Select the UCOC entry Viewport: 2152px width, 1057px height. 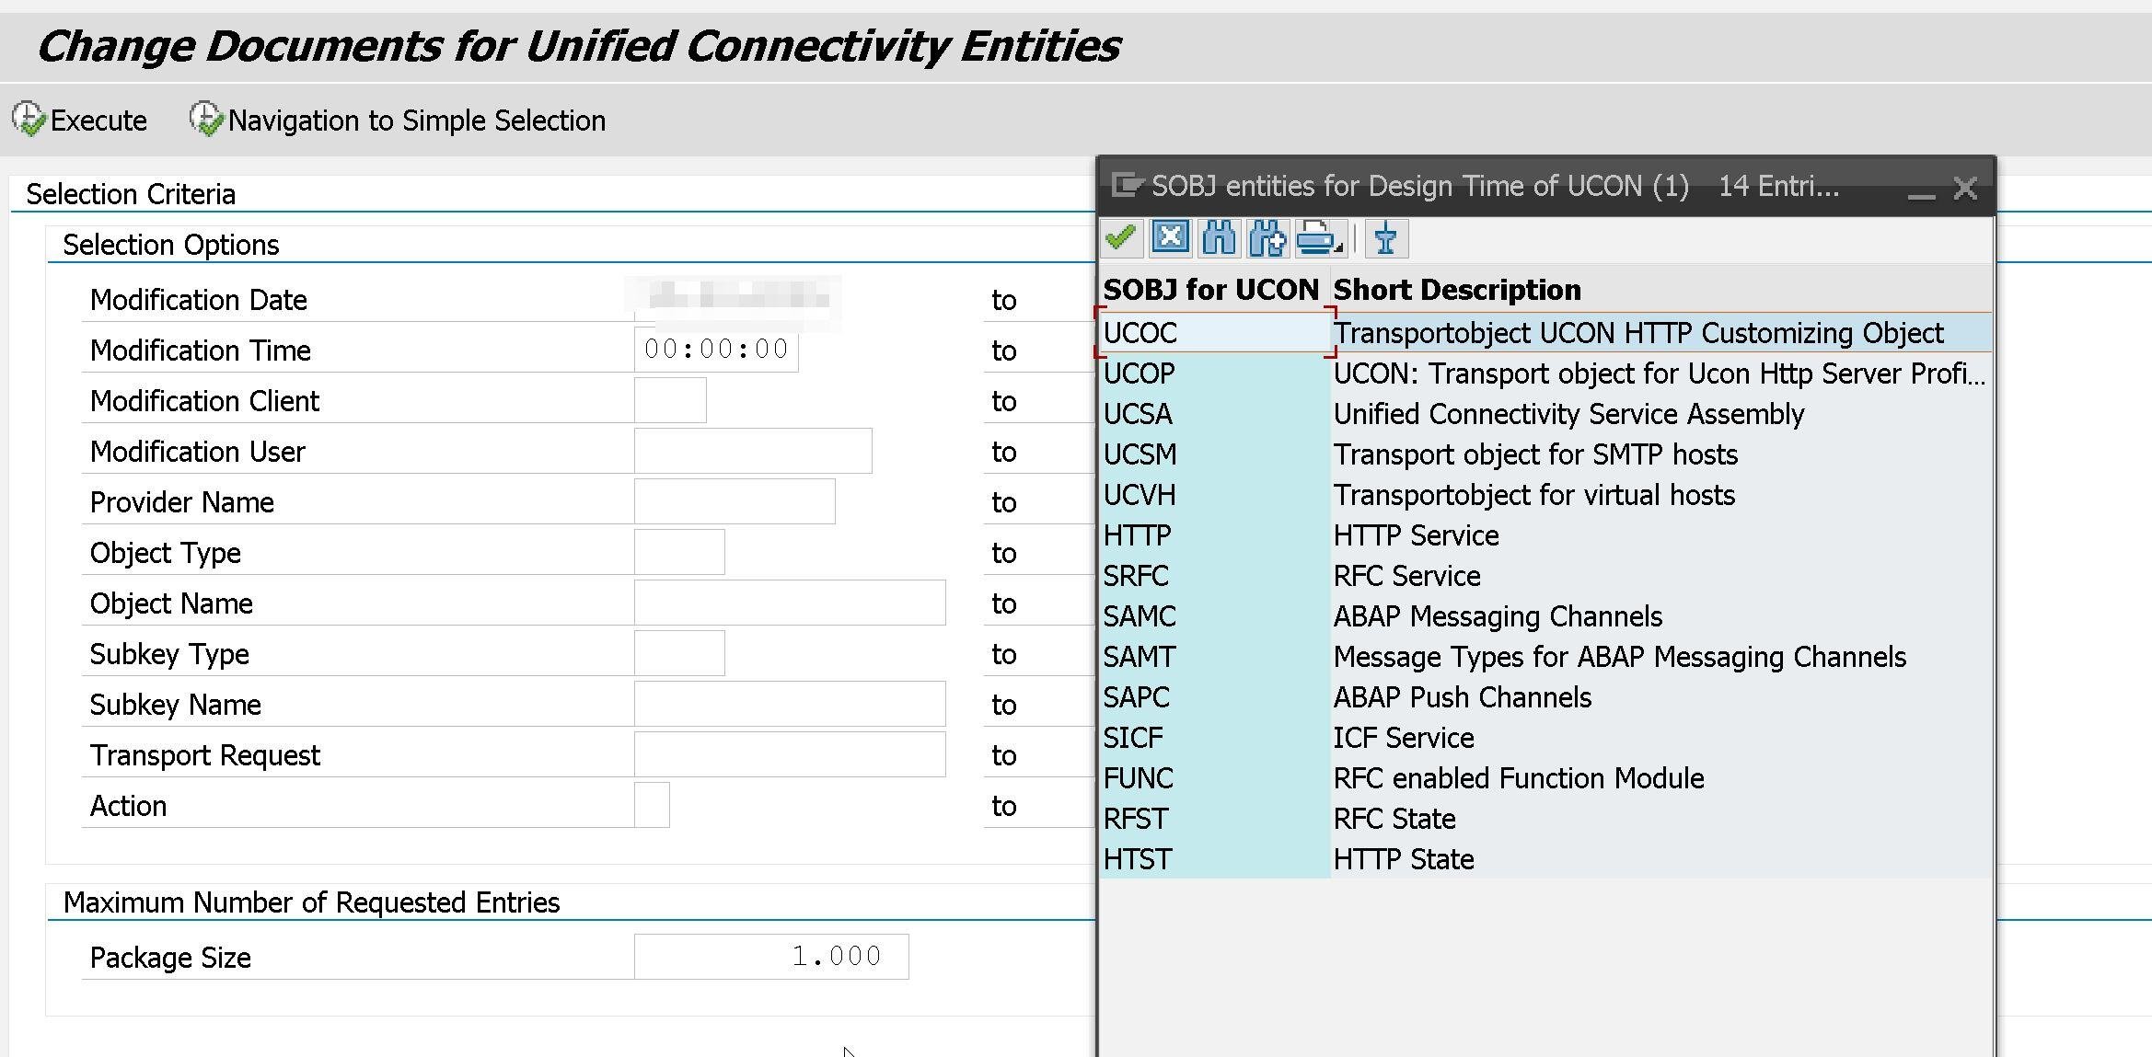click(x=1214, y=333)
